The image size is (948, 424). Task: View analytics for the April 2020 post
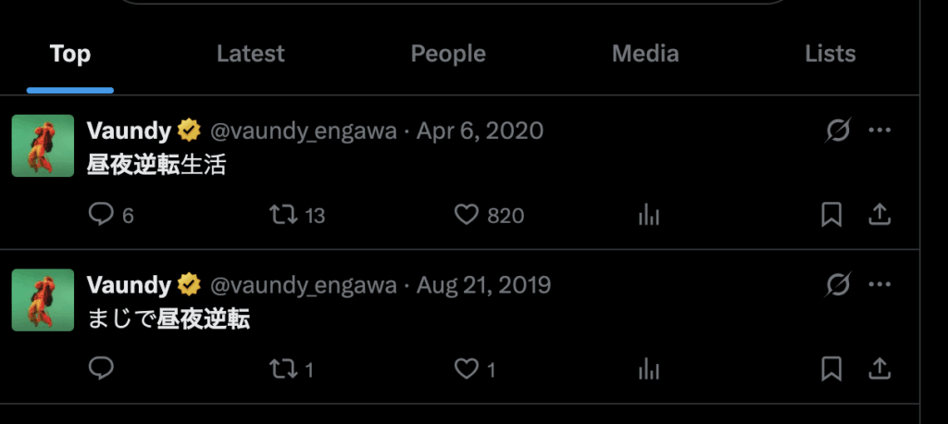point(648,216)
